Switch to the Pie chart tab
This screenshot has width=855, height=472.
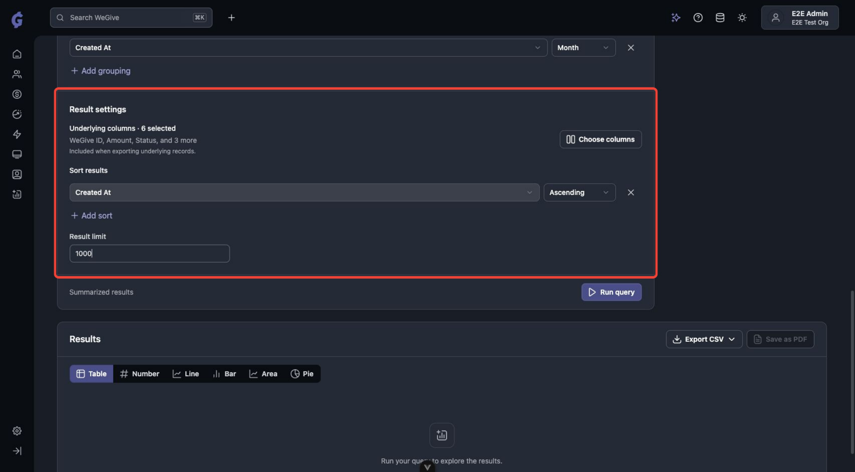(302, 374)
